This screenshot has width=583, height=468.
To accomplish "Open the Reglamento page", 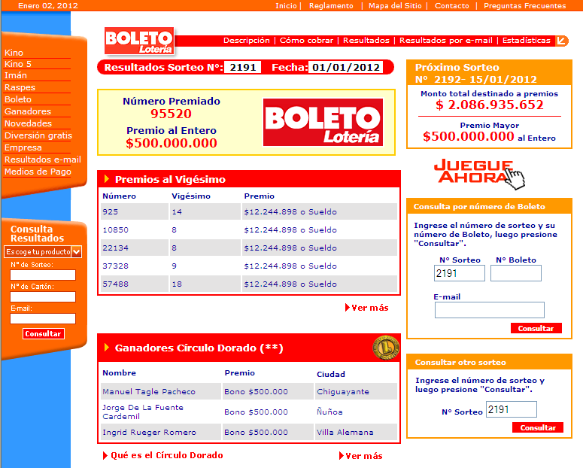I will click(331, 5).
